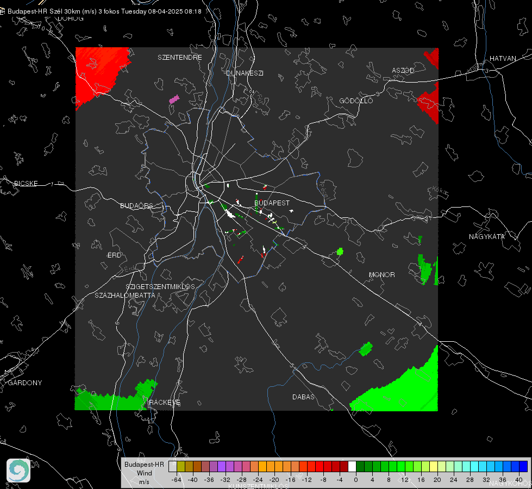This screenshot has height=489, width=532.
Task: Click the 'BICSKE' town label
Action: [26, 183]
